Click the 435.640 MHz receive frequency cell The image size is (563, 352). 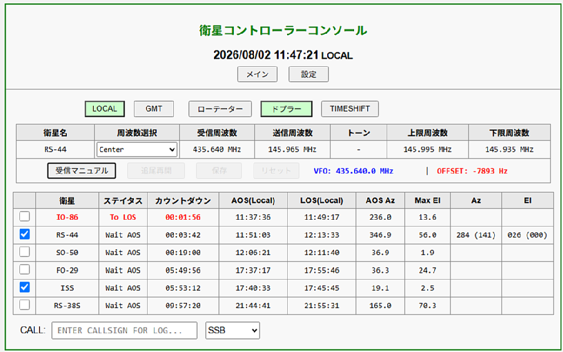point(217,150)
